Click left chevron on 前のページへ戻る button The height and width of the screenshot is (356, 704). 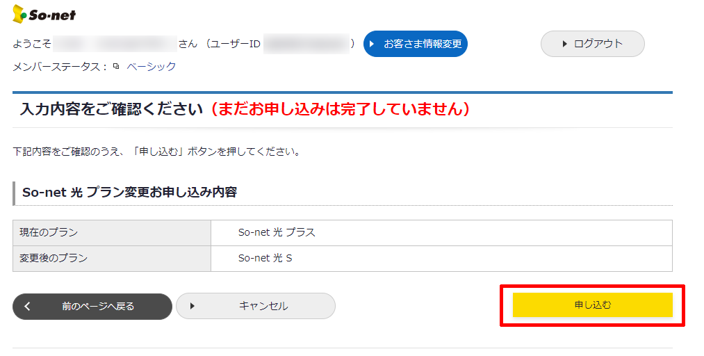click(28, 306)
